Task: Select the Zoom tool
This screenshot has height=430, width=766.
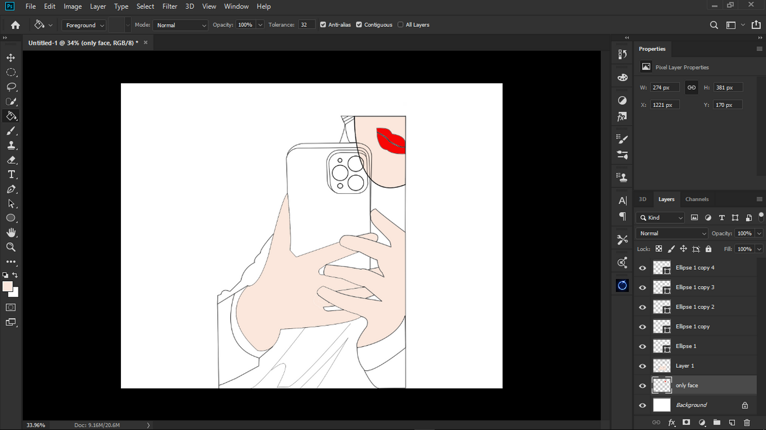Action: pos(11,247)
